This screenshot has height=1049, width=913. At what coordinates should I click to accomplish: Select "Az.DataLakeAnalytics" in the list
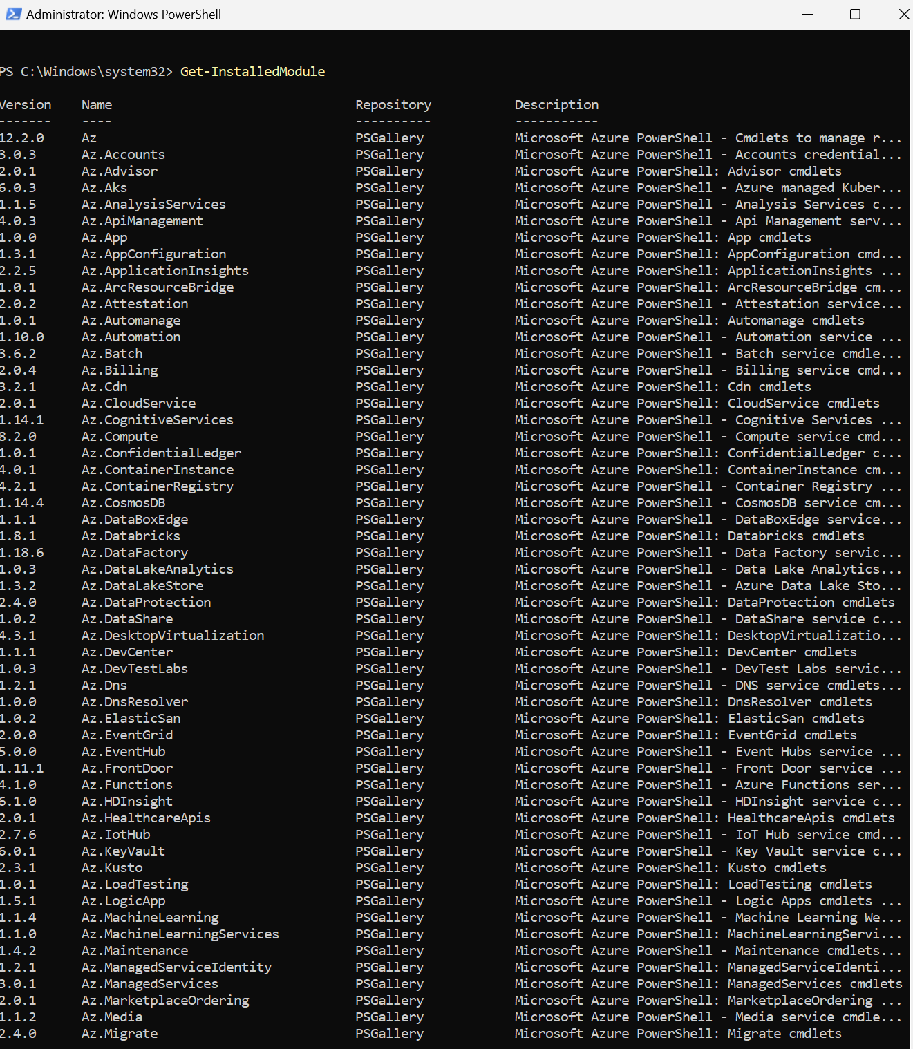[x=158, y=569]
